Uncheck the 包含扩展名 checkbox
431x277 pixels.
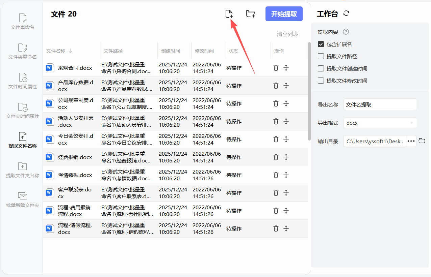321,44
